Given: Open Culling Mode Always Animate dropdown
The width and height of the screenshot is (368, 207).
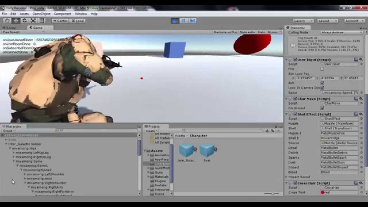Looking at the screenshot, I should 342,32.
